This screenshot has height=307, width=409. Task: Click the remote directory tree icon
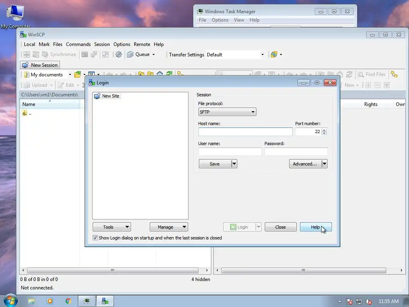[394, 74]
